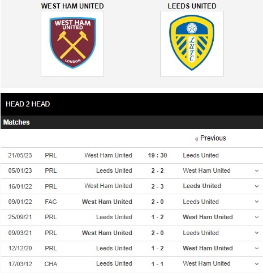Click the HEAD 2 HEAD section header

click(x=28, y=104)
